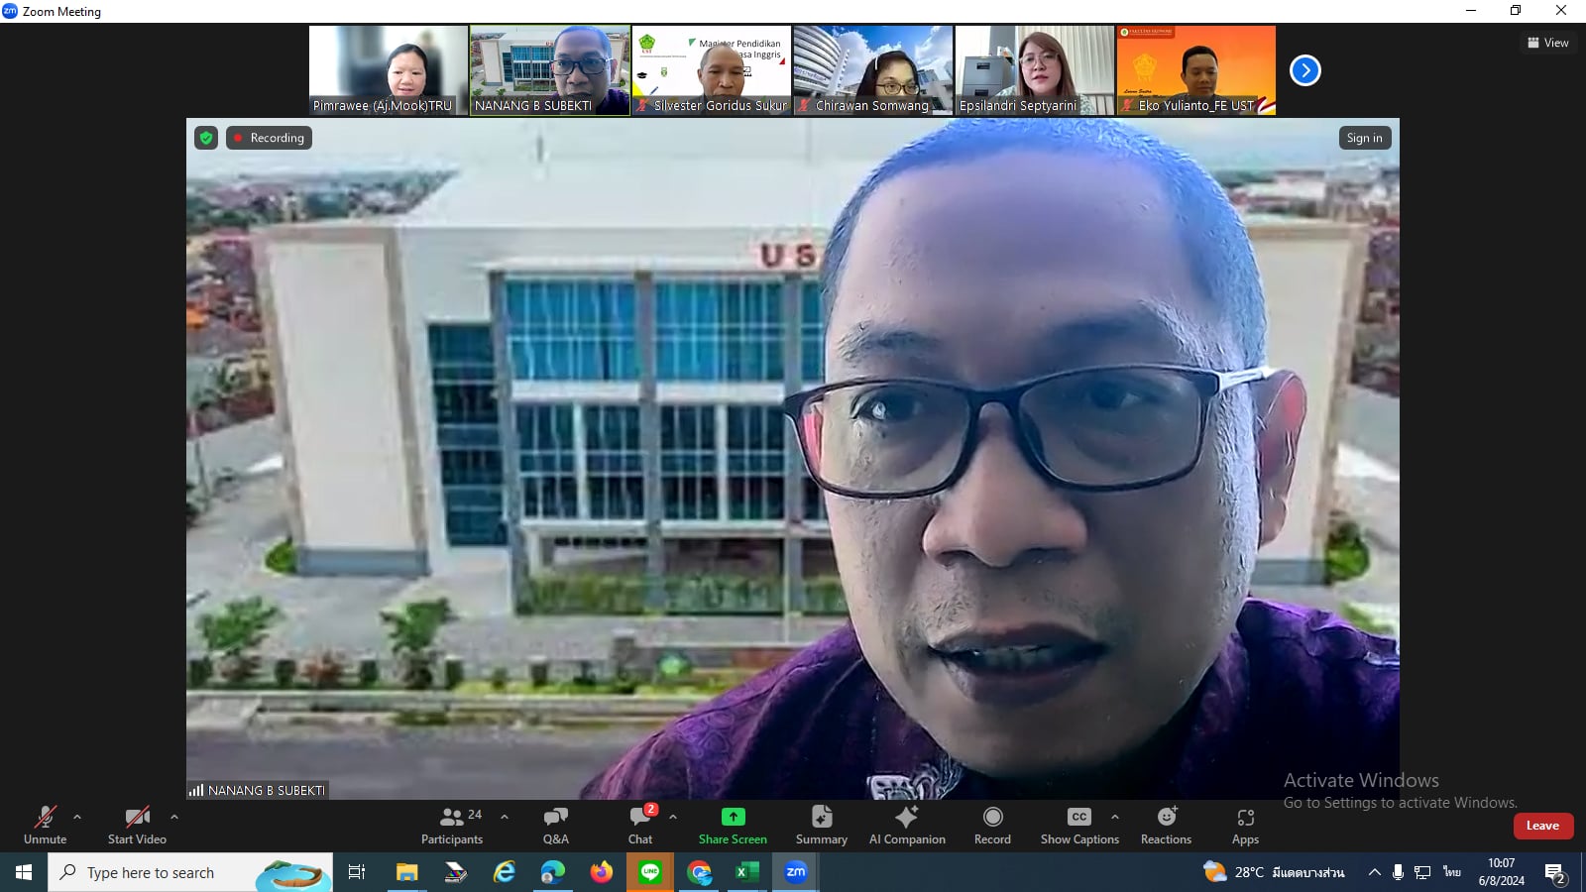The image size is (1586, 892).
Task: Open the View layout menu
Action: point(1547,43)
